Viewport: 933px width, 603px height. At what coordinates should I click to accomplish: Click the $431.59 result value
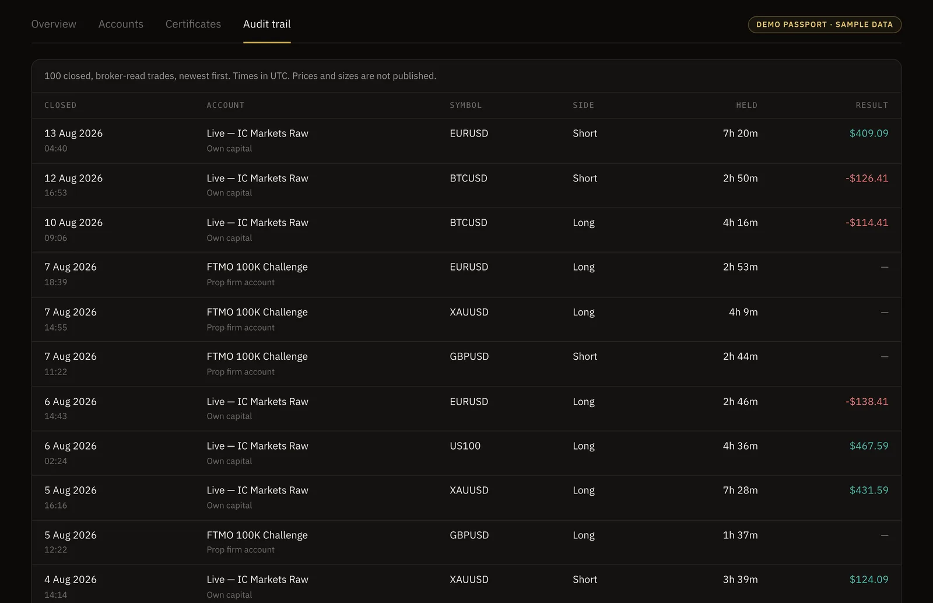pos(869,490)
